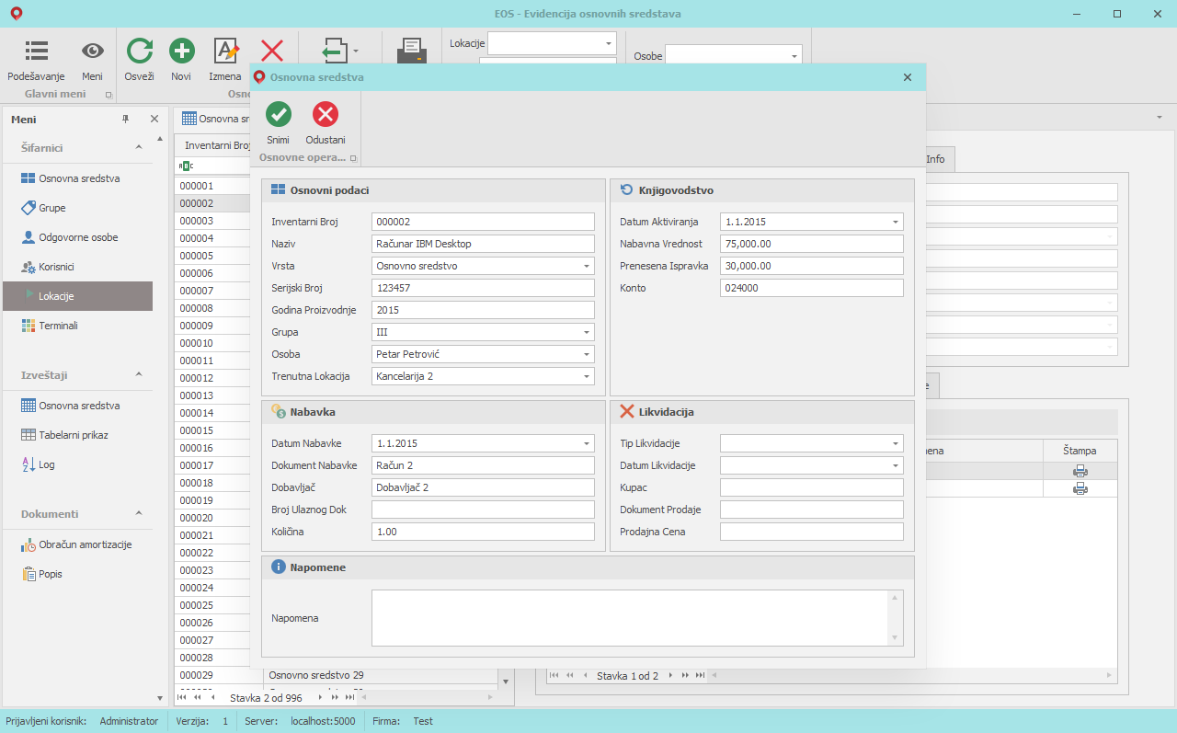Image resolution: width=1177 pixels, height=733 pixels.
Task: Click Štampa column header
Action: point(1080,451)
